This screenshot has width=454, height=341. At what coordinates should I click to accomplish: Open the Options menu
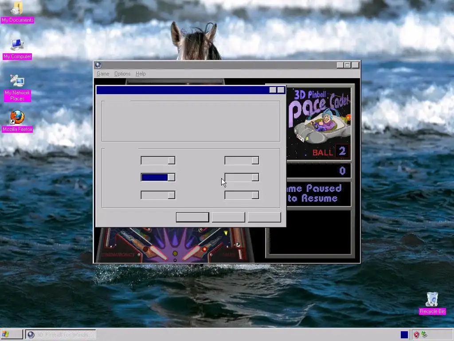click(x=122, y=74)
